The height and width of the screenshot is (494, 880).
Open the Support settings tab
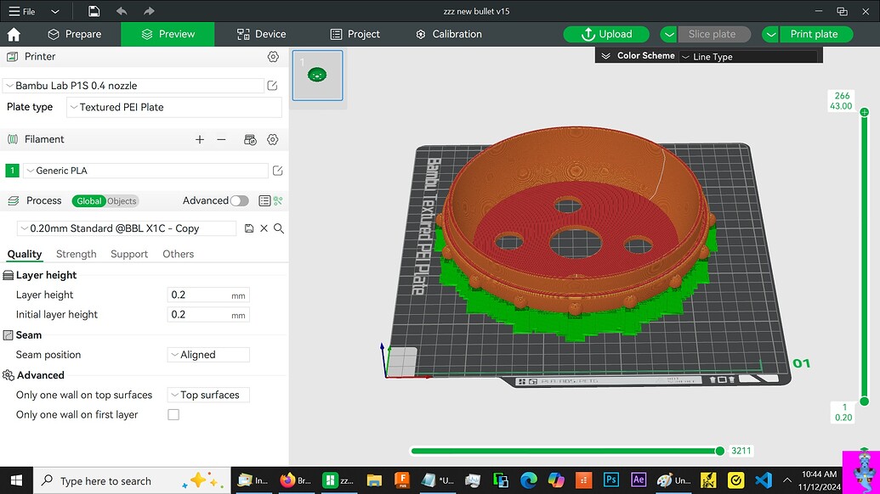coord(129,255)
